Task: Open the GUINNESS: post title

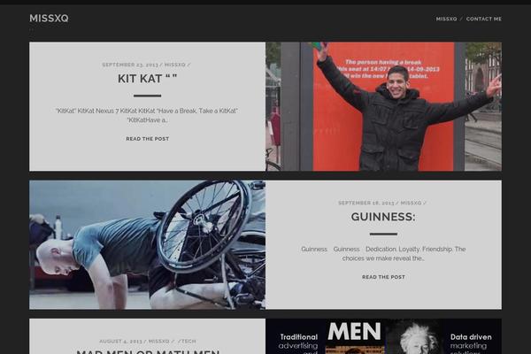Action: pos(383,217)
